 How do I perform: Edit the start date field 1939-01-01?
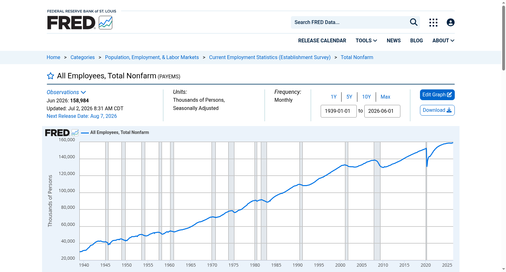(x=339, y=111)
